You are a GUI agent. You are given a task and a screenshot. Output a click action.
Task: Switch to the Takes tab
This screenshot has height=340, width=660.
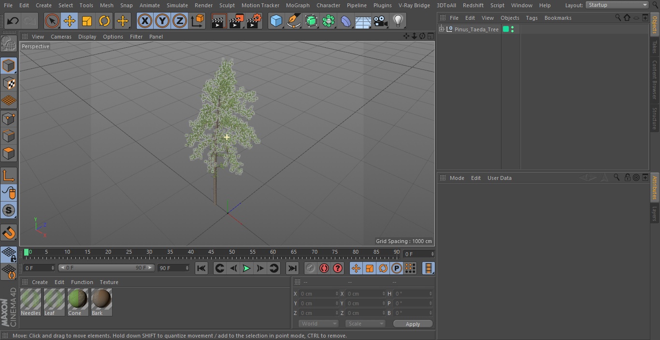(x=655, y=47)
